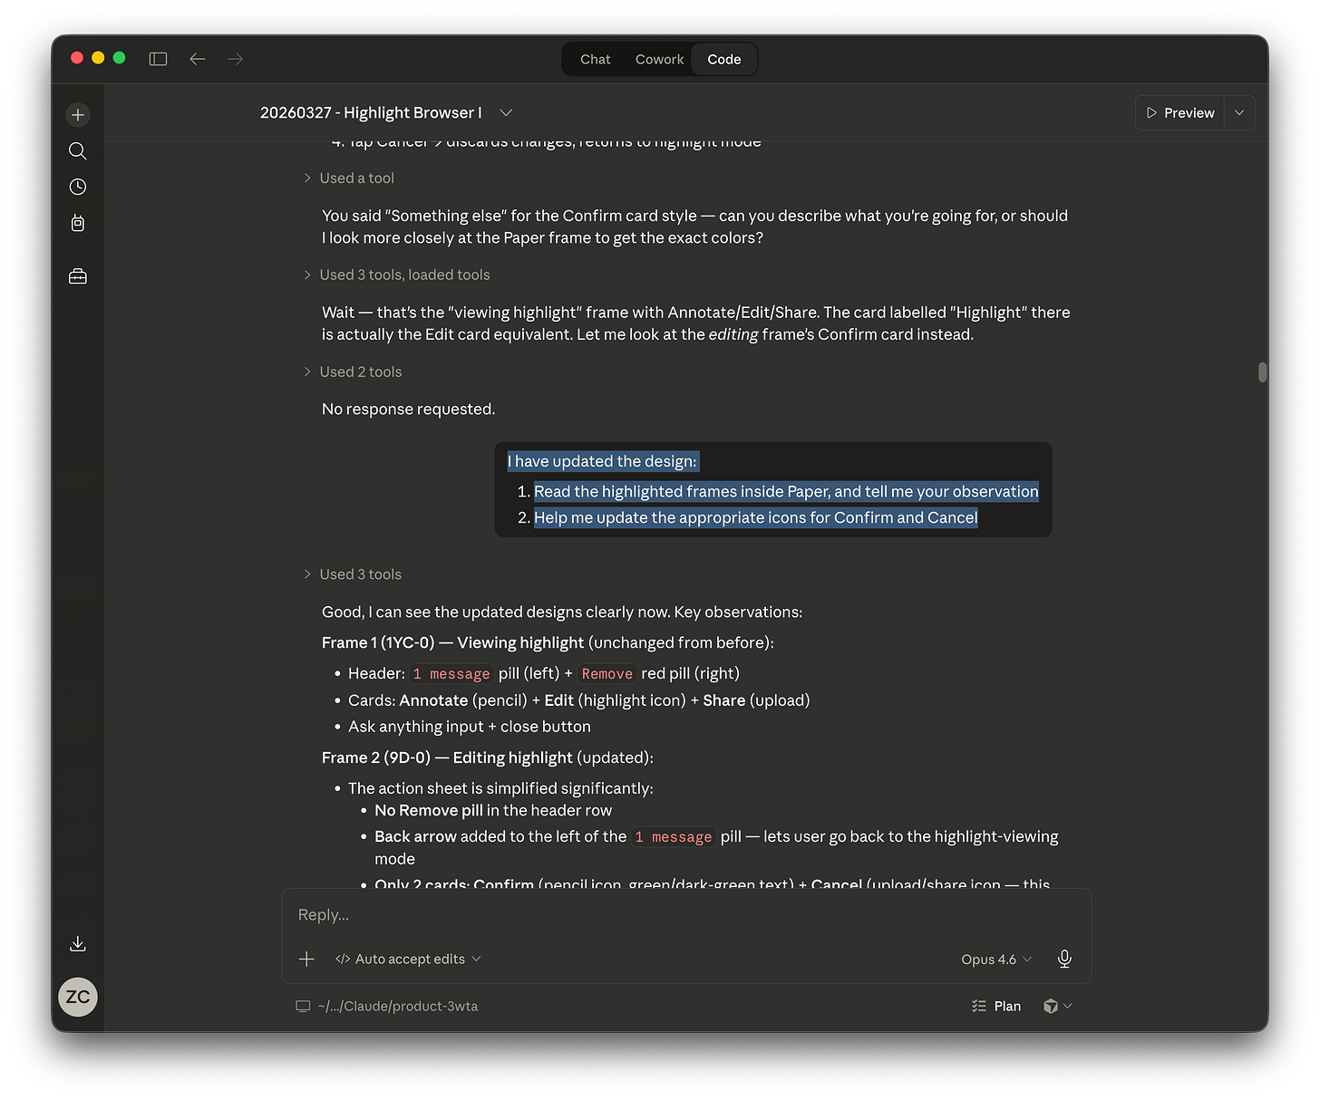The height and width of the screenshot is (1100, 1320).
Task: Open search from the sidebar
Action: (78, 150)
